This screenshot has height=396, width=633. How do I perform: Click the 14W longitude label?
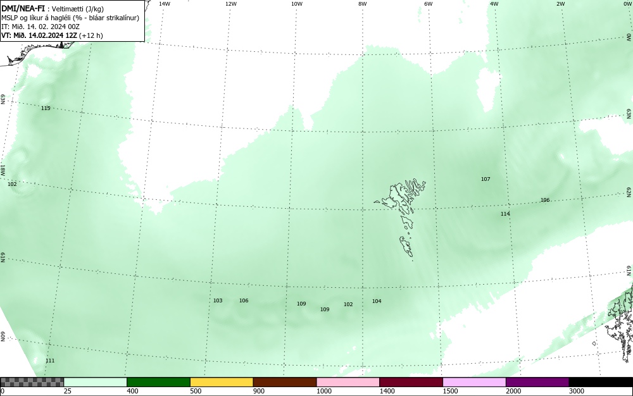tap(165, 4)
